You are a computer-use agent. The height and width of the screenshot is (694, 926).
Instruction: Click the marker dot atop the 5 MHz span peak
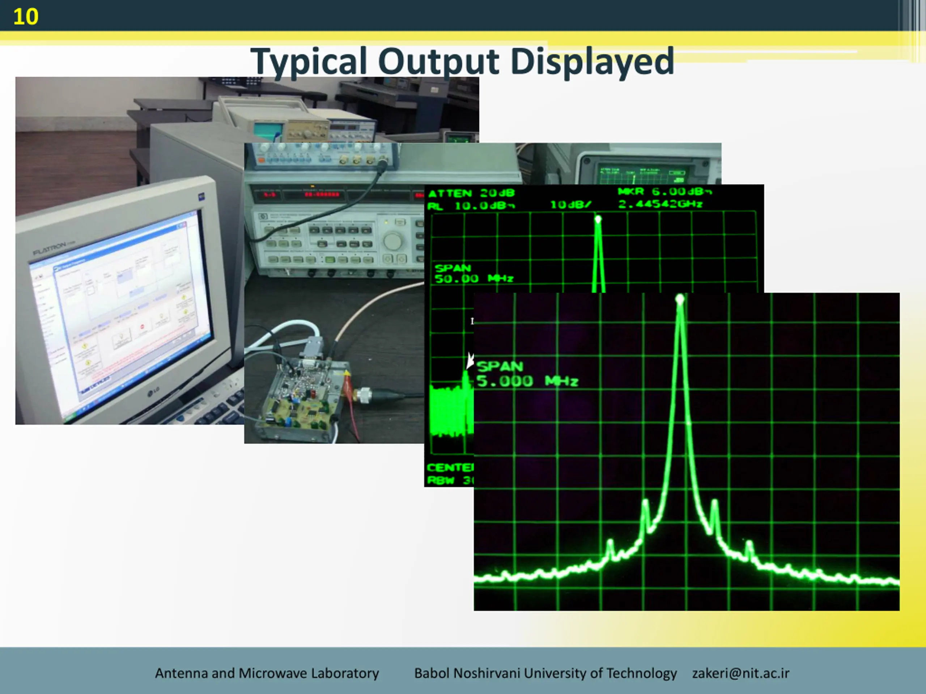[680, 299]
